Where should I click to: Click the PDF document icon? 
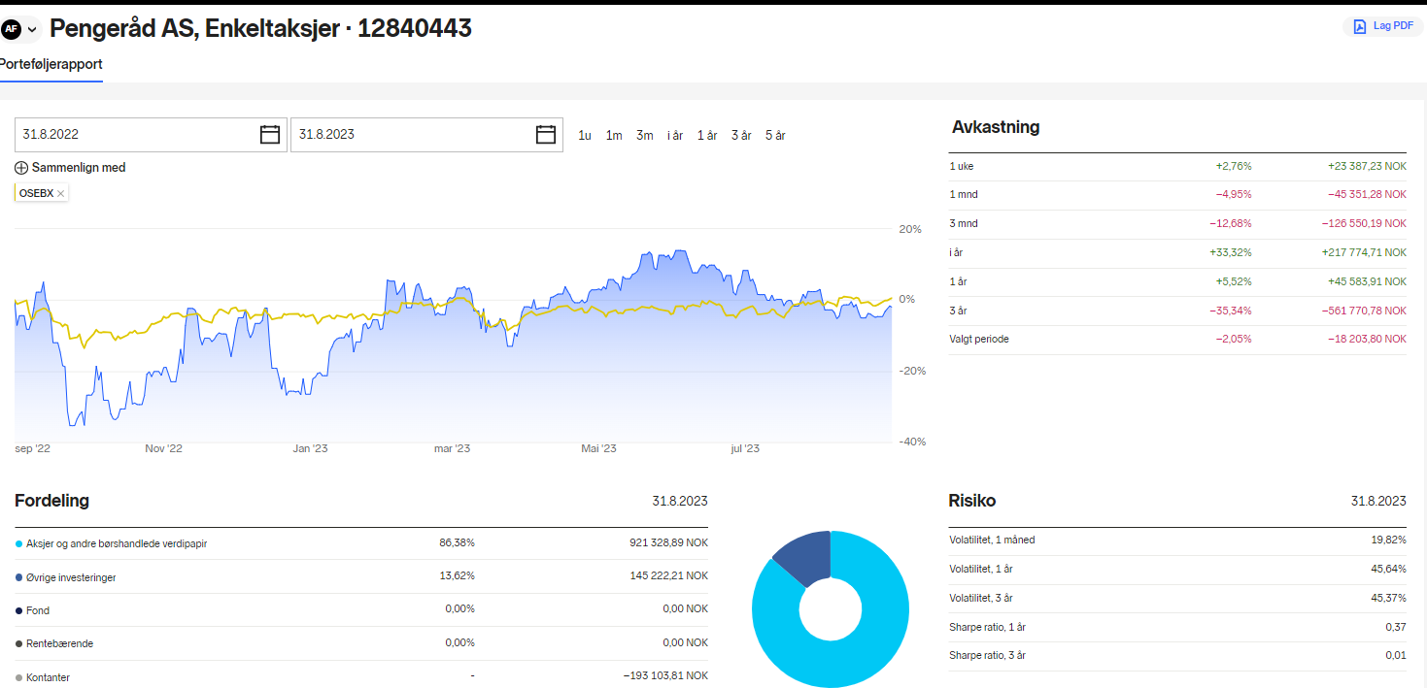click(1360, 26)
